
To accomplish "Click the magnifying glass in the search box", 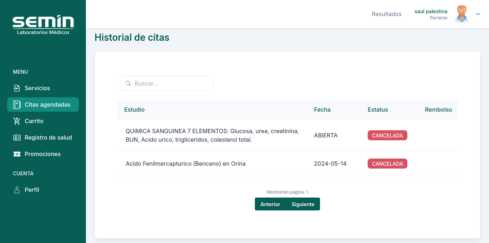I will click(128, 83).
